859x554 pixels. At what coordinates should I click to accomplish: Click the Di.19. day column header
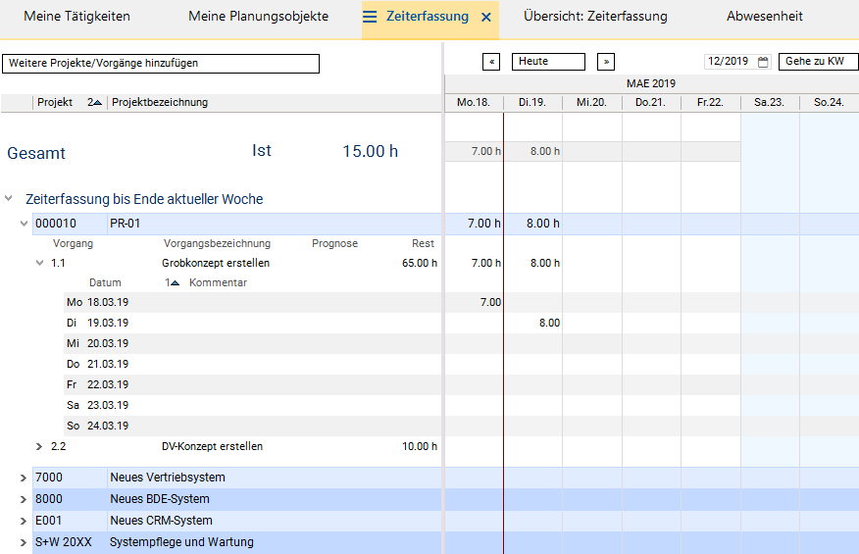[532, 103]
